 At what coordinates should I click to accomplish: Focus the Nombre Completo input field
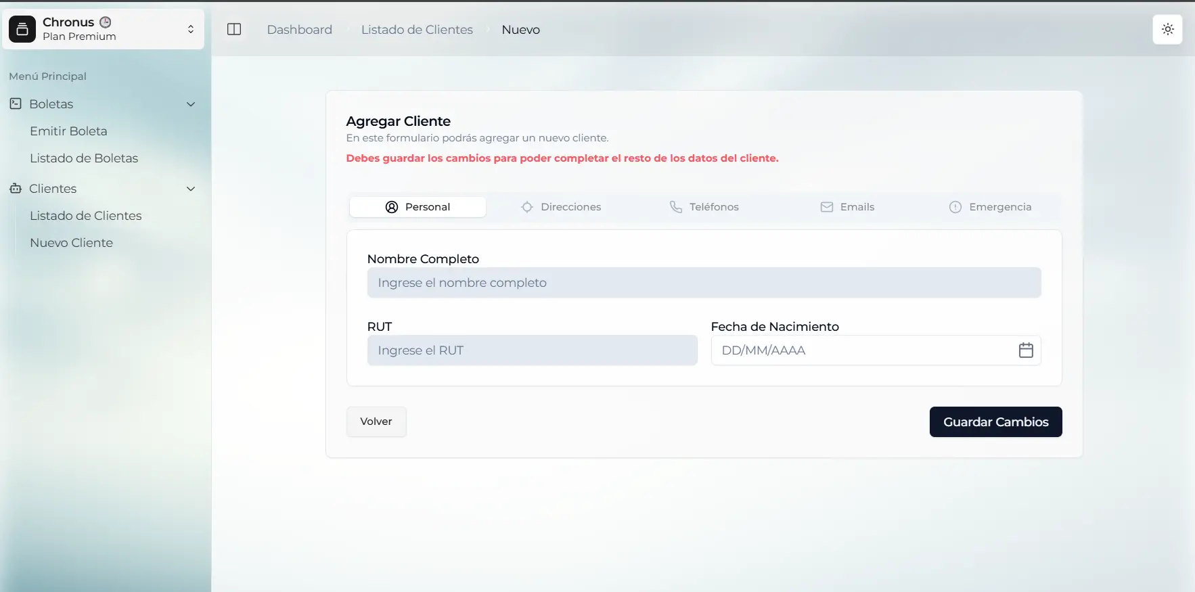(x=704, y=283)
